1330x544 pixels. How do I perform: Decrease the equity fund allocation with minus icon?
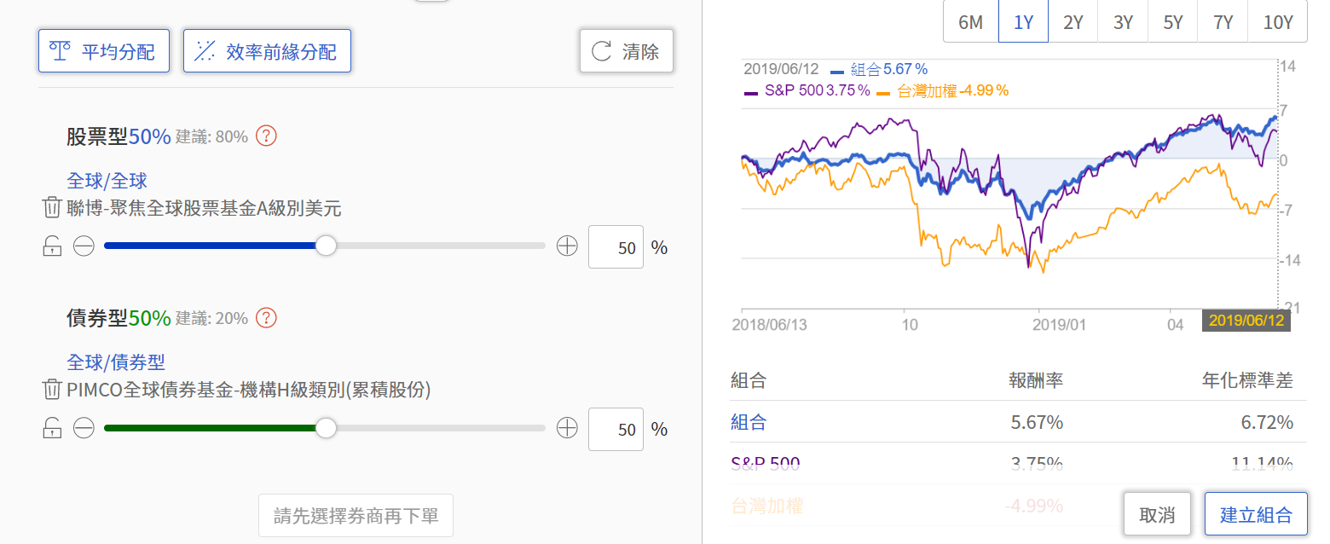(x=84, y=247)
